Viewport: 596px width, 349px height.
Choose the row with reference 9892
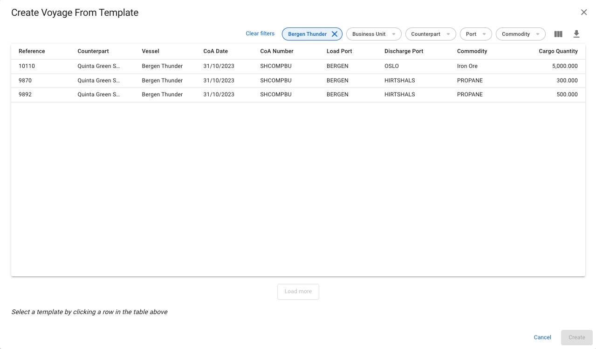click(x=298, y=94)
